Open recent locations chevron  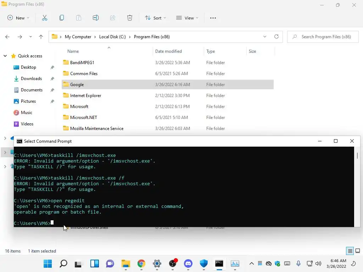[30, 37]
